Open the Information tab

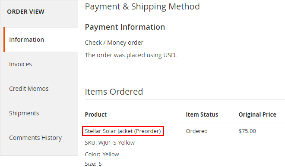(41, 40)
